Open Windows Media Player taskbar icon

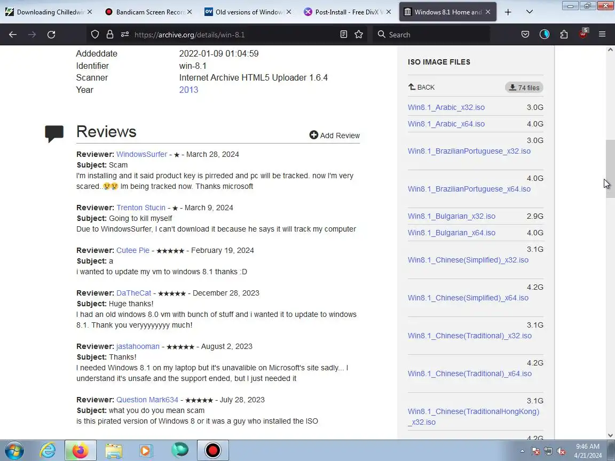pos(146,450)
